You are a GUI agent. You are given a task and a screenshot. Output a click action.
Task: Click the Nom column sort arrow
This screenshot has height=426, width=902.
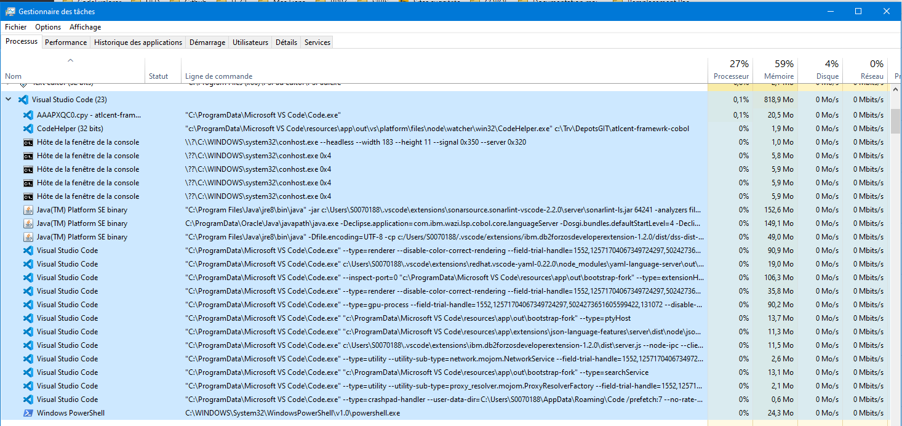point(70,60)
